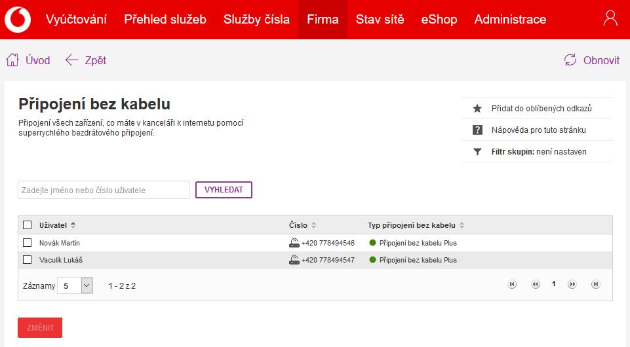Click the Obnovit refresh link
Image resolution: width=630 pixels, height=347 pixels.
pyautogui.click(x=601, y=60)
